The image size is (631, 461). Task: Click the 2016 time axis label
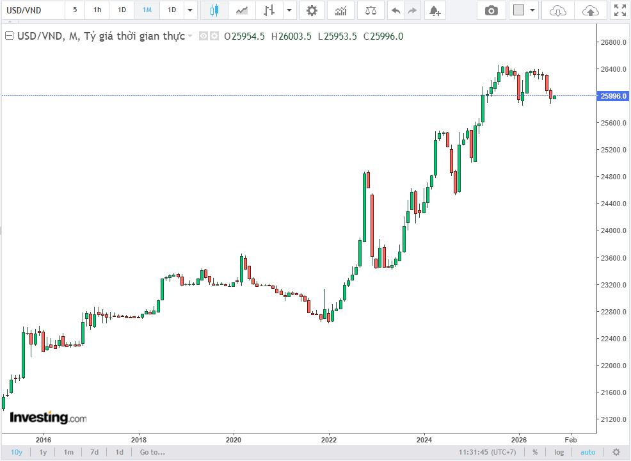point(44,440)
